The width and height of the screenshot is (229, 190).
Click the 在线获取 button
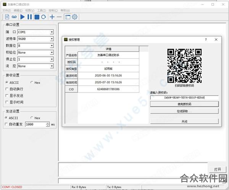(x=184, y=111)
